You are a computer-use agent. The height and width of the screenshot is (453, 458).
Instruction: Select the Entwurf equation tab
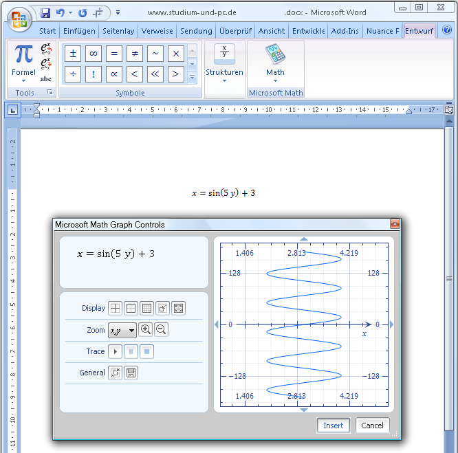coord(419,31)
